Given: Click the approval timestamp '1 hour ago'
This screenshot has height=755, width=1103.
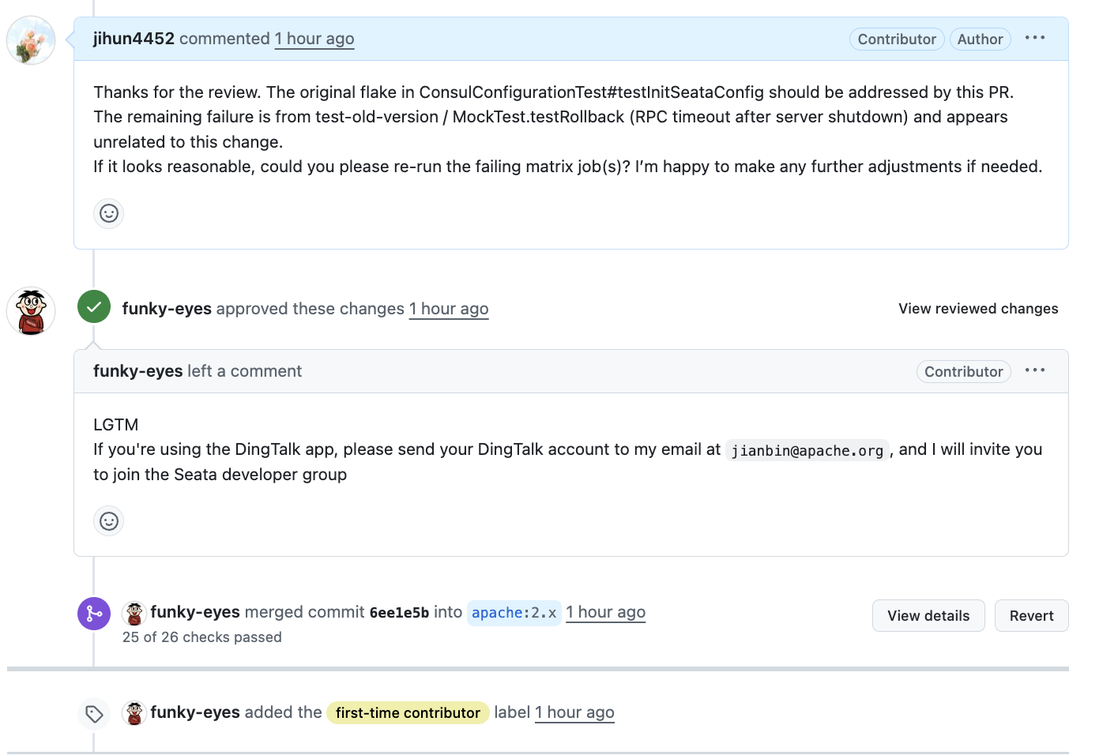Looking at the screenshot, I should (448, 309).
